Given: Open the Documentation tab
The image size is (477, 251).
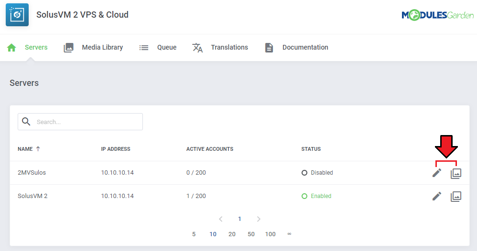Looking at the screenshot, I should pyautogui.click(x=305, y=47).
